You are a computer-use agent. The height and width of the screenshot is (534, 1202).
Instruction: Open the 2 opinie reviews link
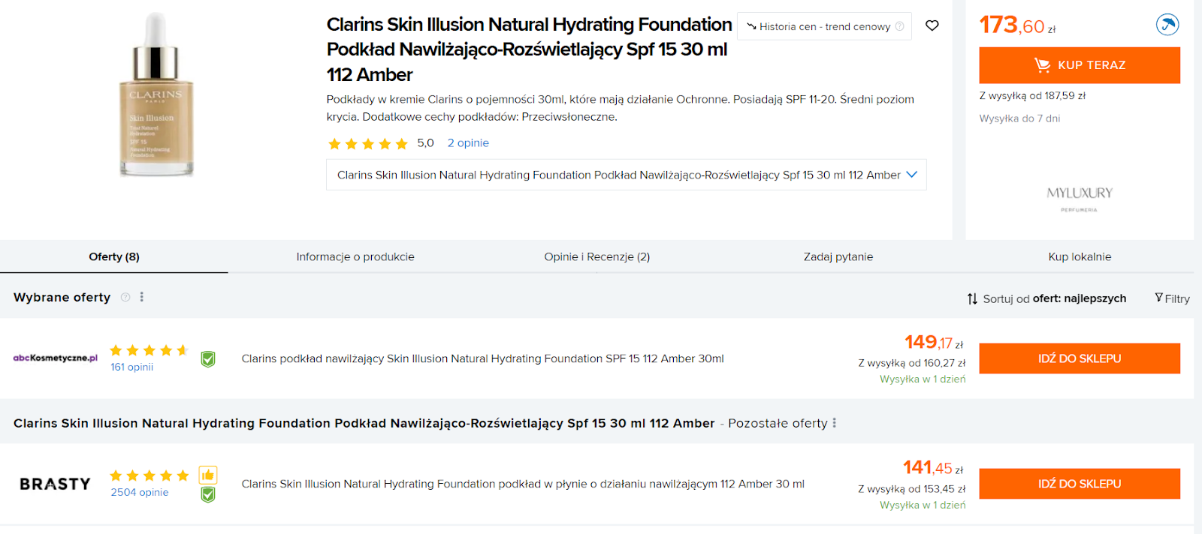(x=468, y=142)
